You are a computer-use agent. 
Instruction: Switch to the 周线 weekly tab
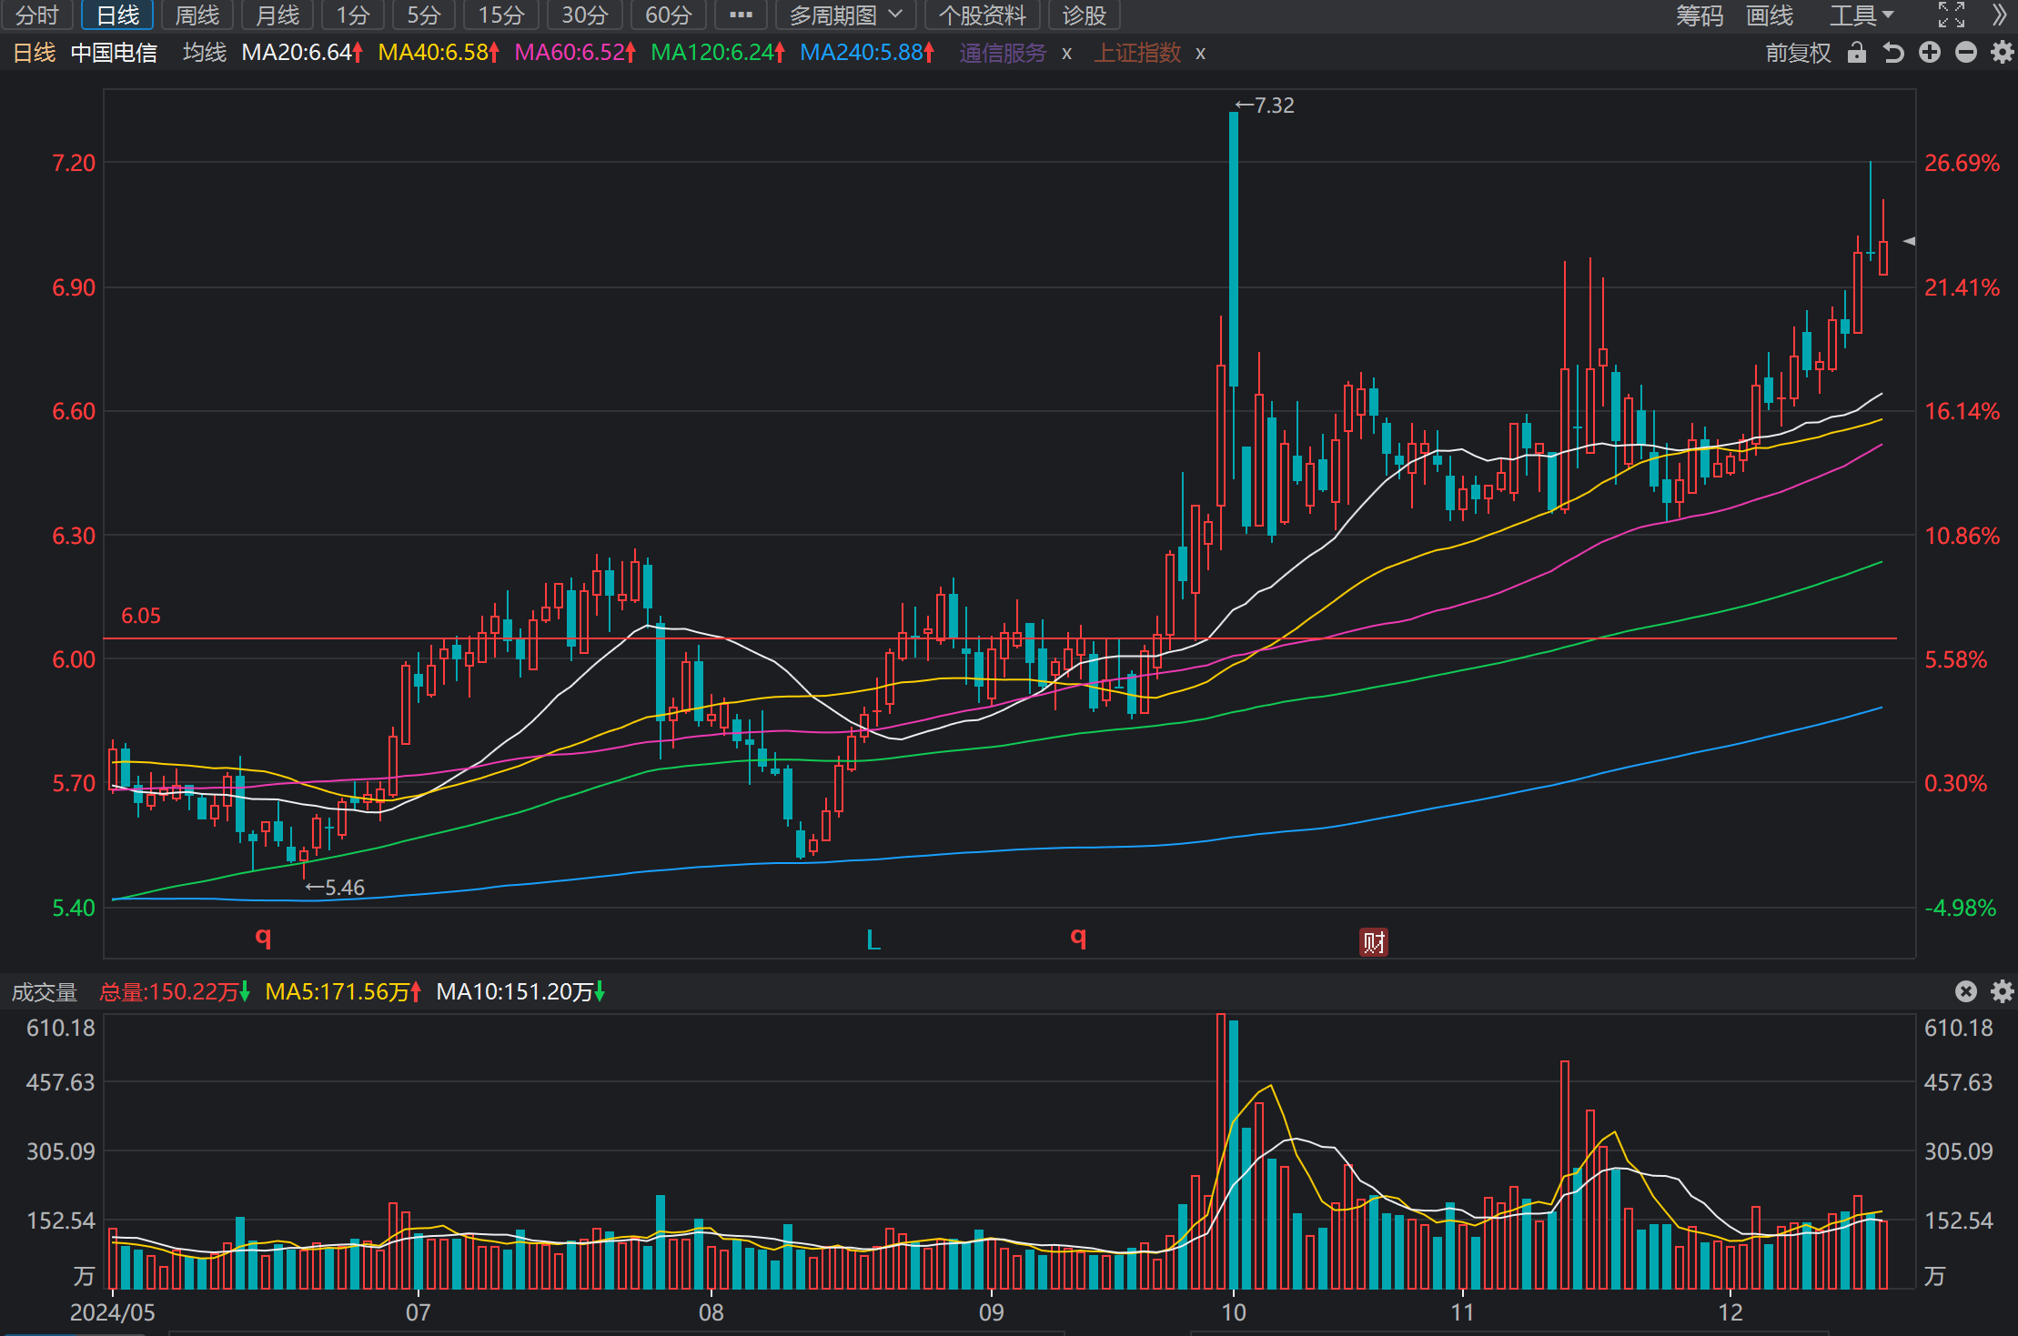coord(197,15)
